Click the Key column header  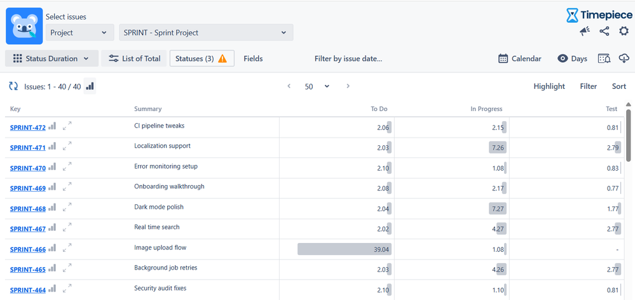coord(15,108)
